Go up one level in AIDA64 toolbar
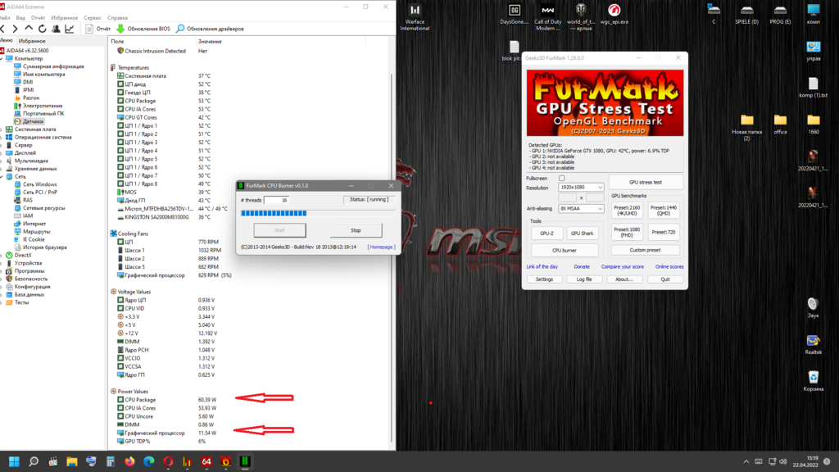The image size is (839, 472). point(29,29)
